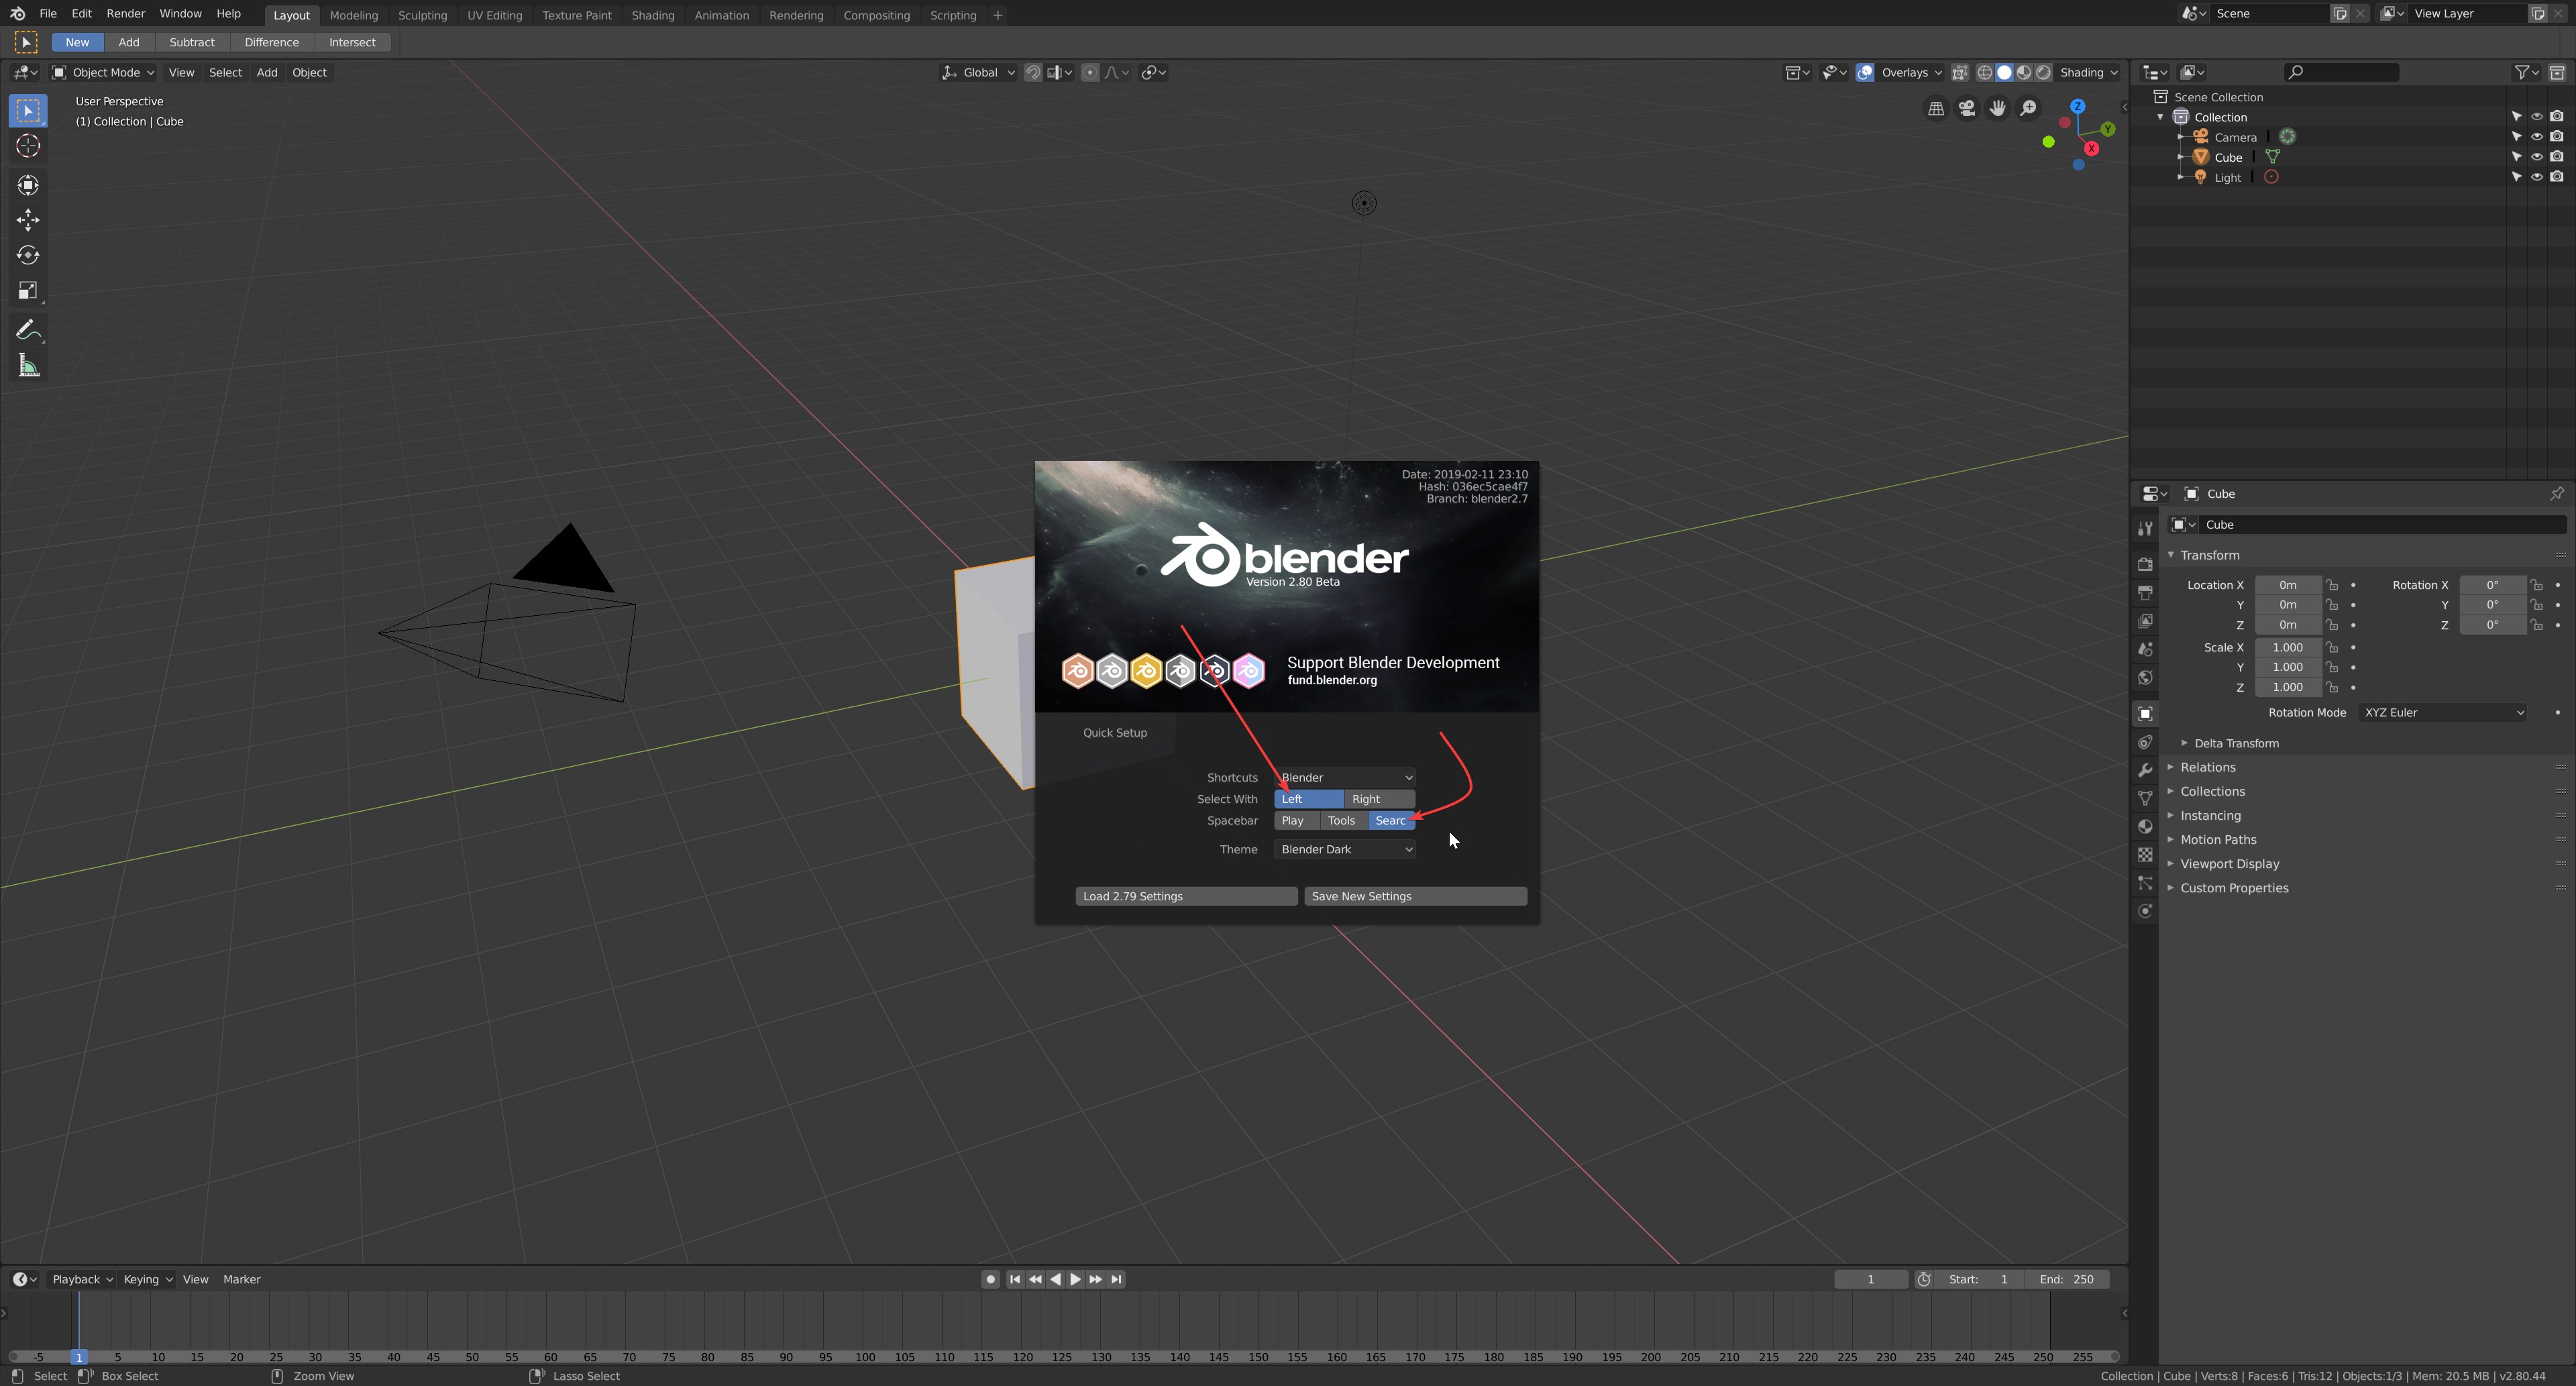Image resolution: width=2576 pixels, height=1386 pixels.
Task: Expand the Custom Properties panel
Action: 2234,888
